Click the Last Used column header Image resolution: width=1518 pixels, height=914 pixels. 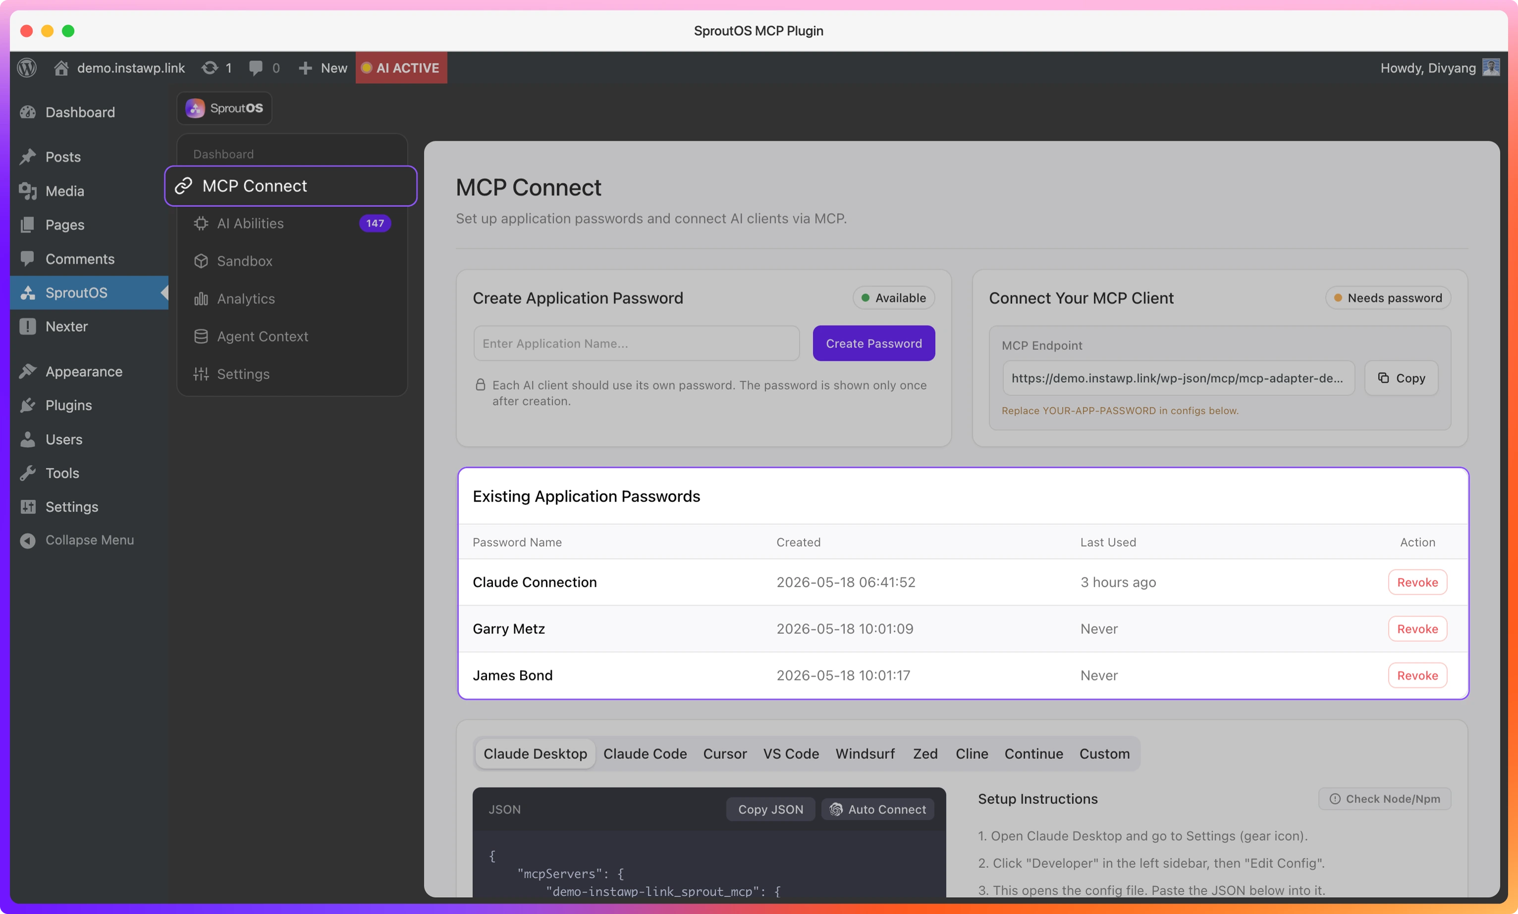point(1108,542)
